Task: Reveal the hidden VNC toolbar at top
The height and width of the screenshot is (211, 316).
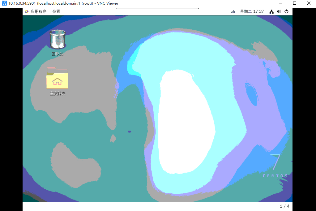Action: coord(157,9)
